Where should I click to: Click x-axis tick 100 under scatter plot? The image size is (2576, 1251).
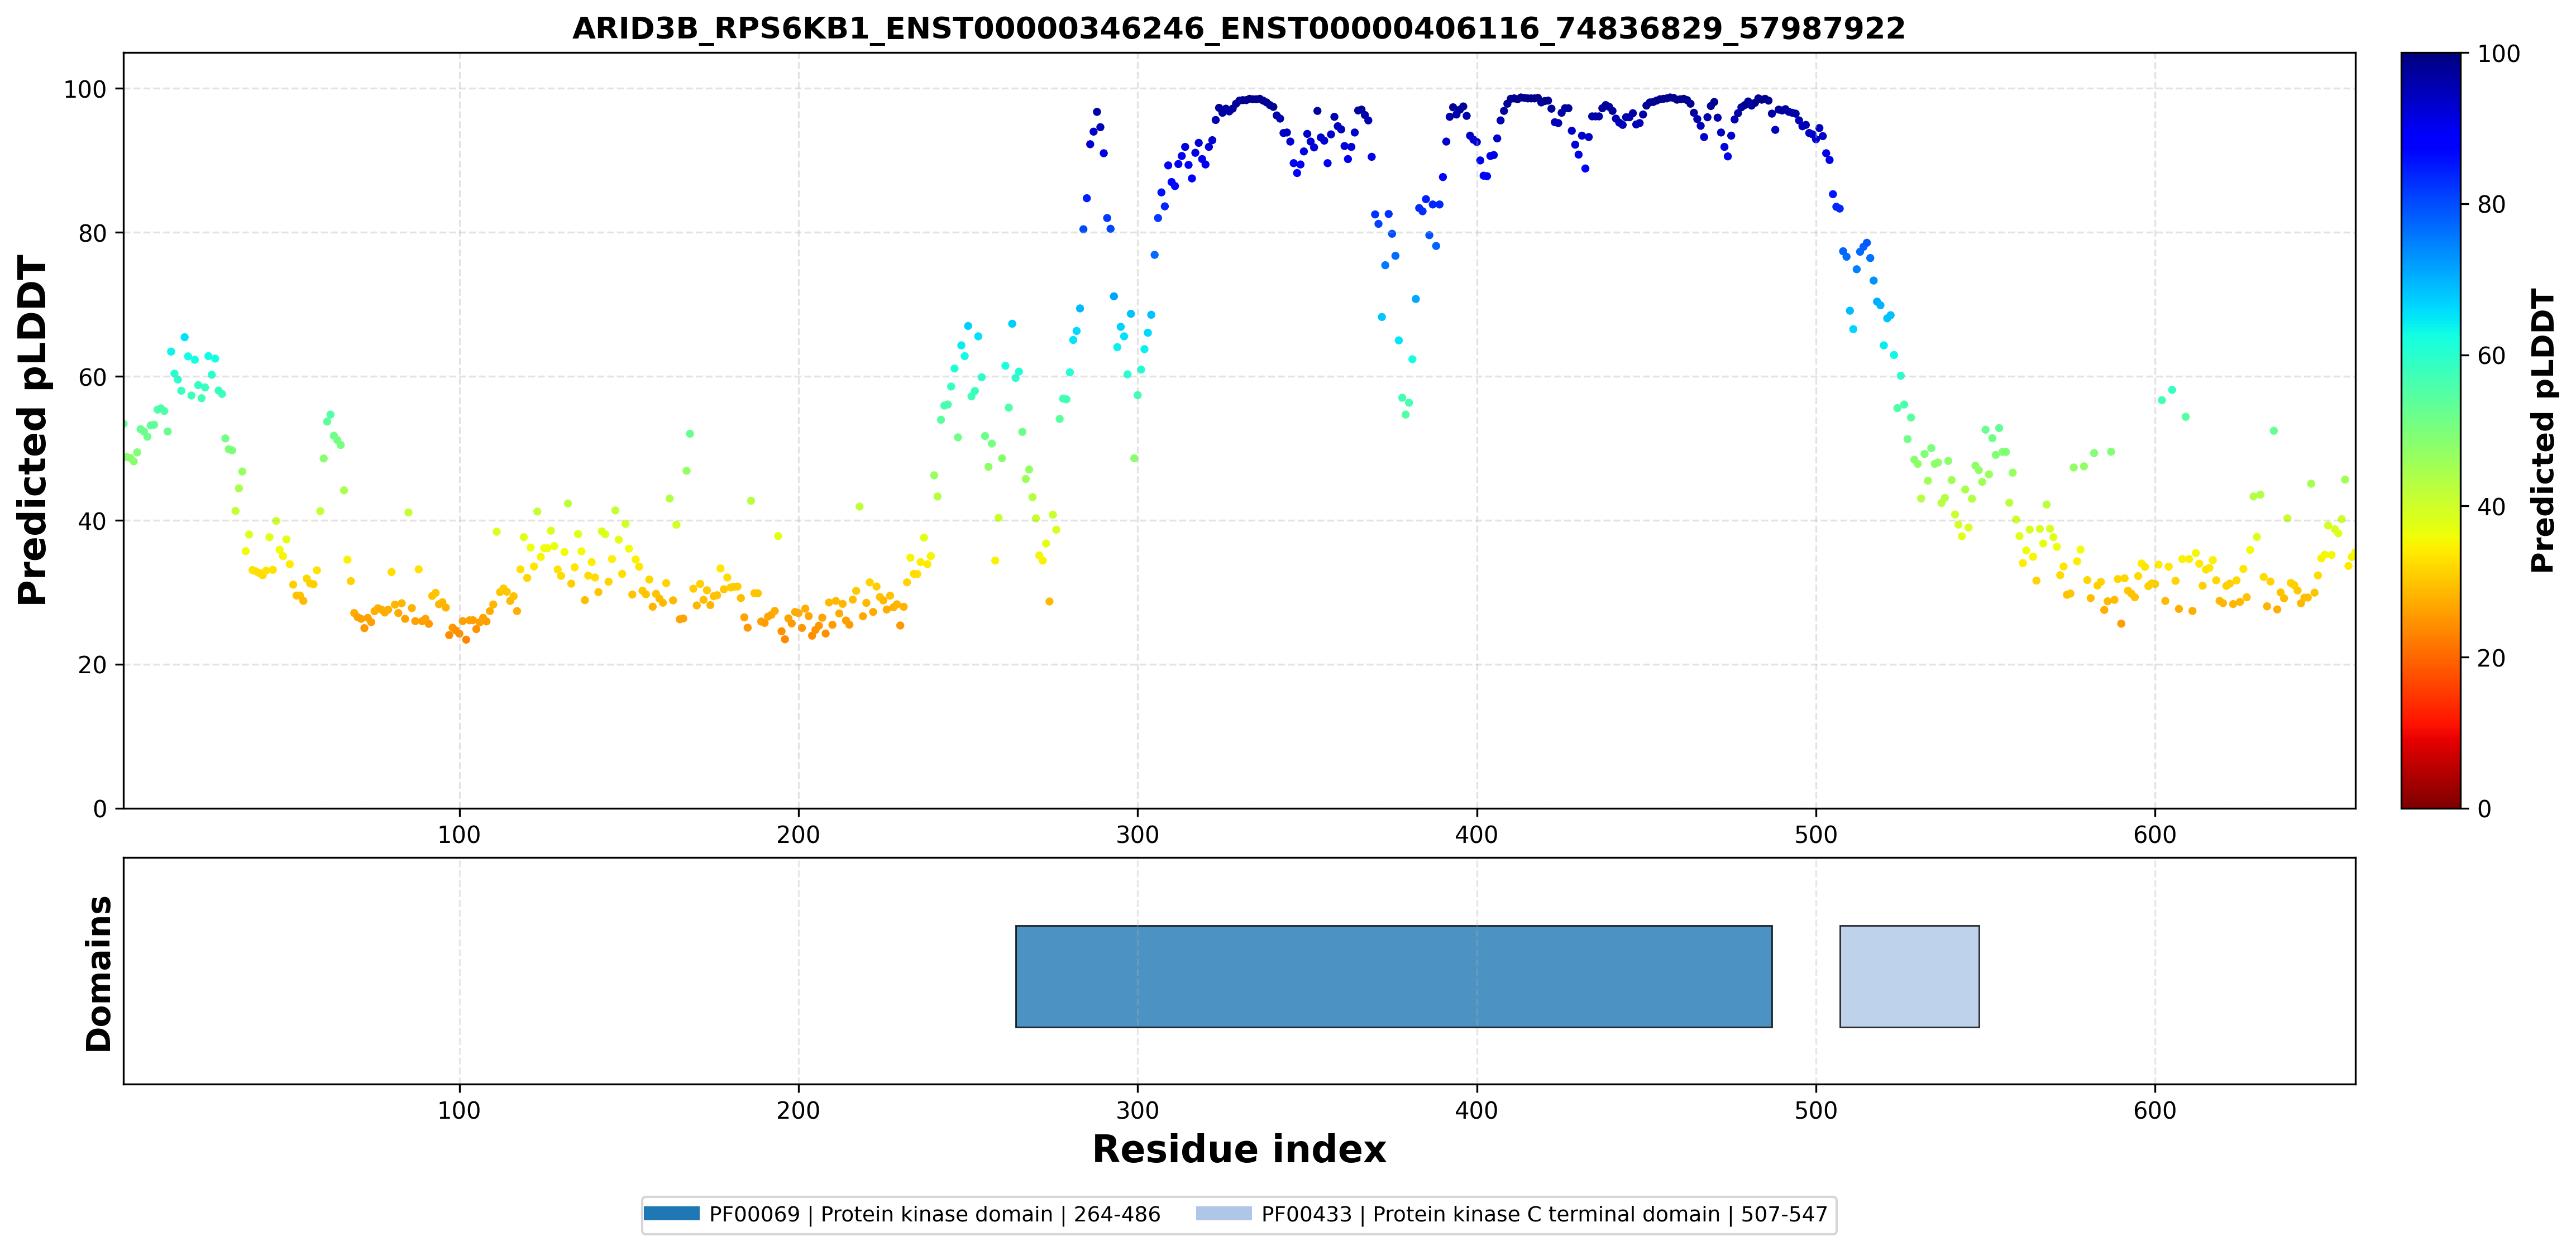(459, 834)
